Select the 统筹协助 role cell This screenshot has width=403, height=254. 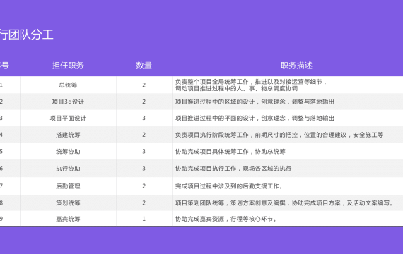click(68, 152)
